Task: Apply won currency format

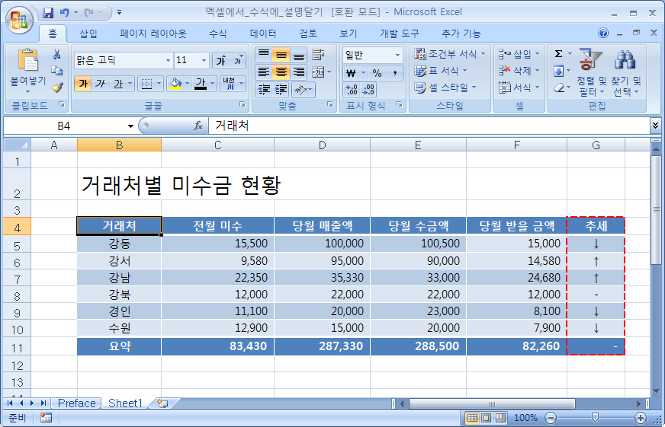Action: (351, 73)
